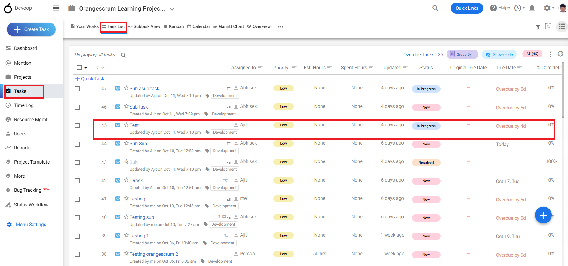
Task: Star the Testing orangescrum 2 task
Action: tap(126, 254)
